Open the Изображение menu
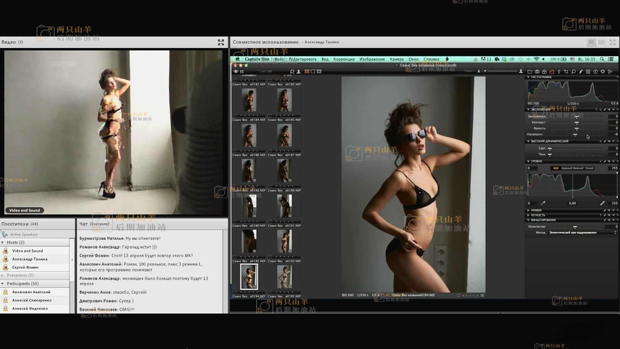 372,59
